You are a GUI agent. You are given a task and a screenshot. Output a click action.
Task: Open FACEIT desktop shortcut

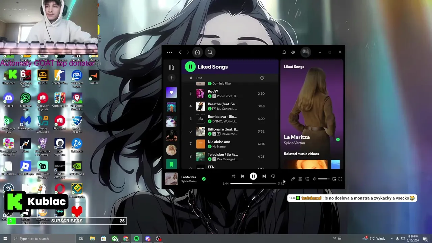pyautogui.click(x=94, y=77)
